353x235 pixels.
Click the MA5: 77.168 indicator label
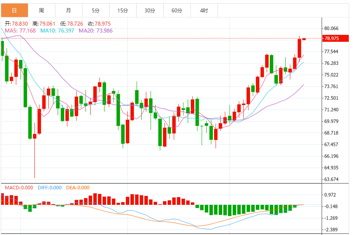coord(20,31)
